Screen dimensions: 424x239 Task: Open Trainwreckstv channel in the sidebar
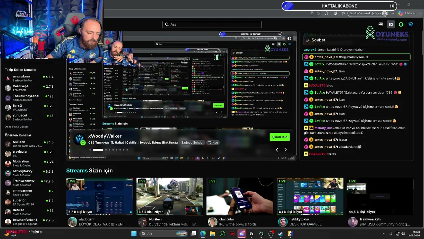(x=29, y=183)
